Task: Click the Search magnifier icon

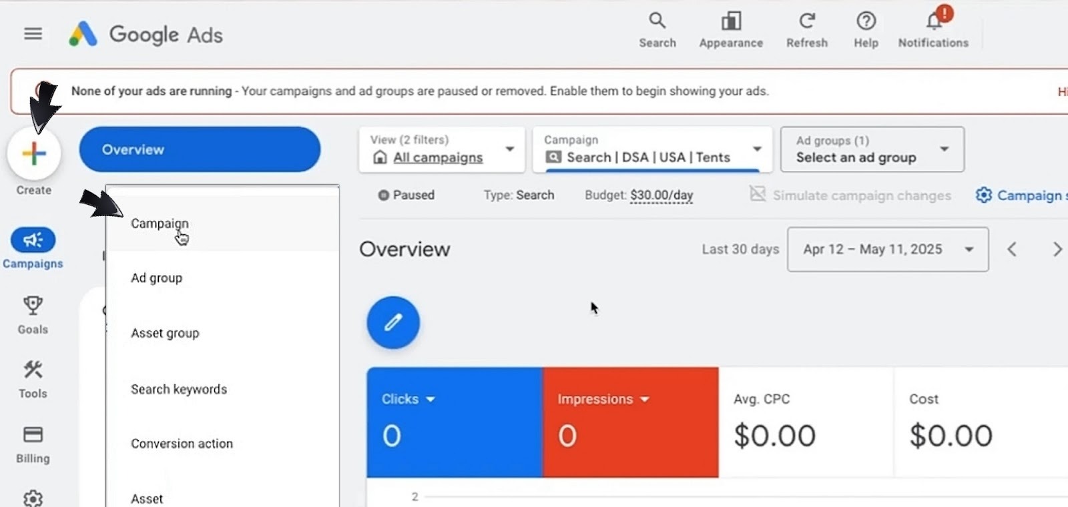Action: click(x=657, y=21)
